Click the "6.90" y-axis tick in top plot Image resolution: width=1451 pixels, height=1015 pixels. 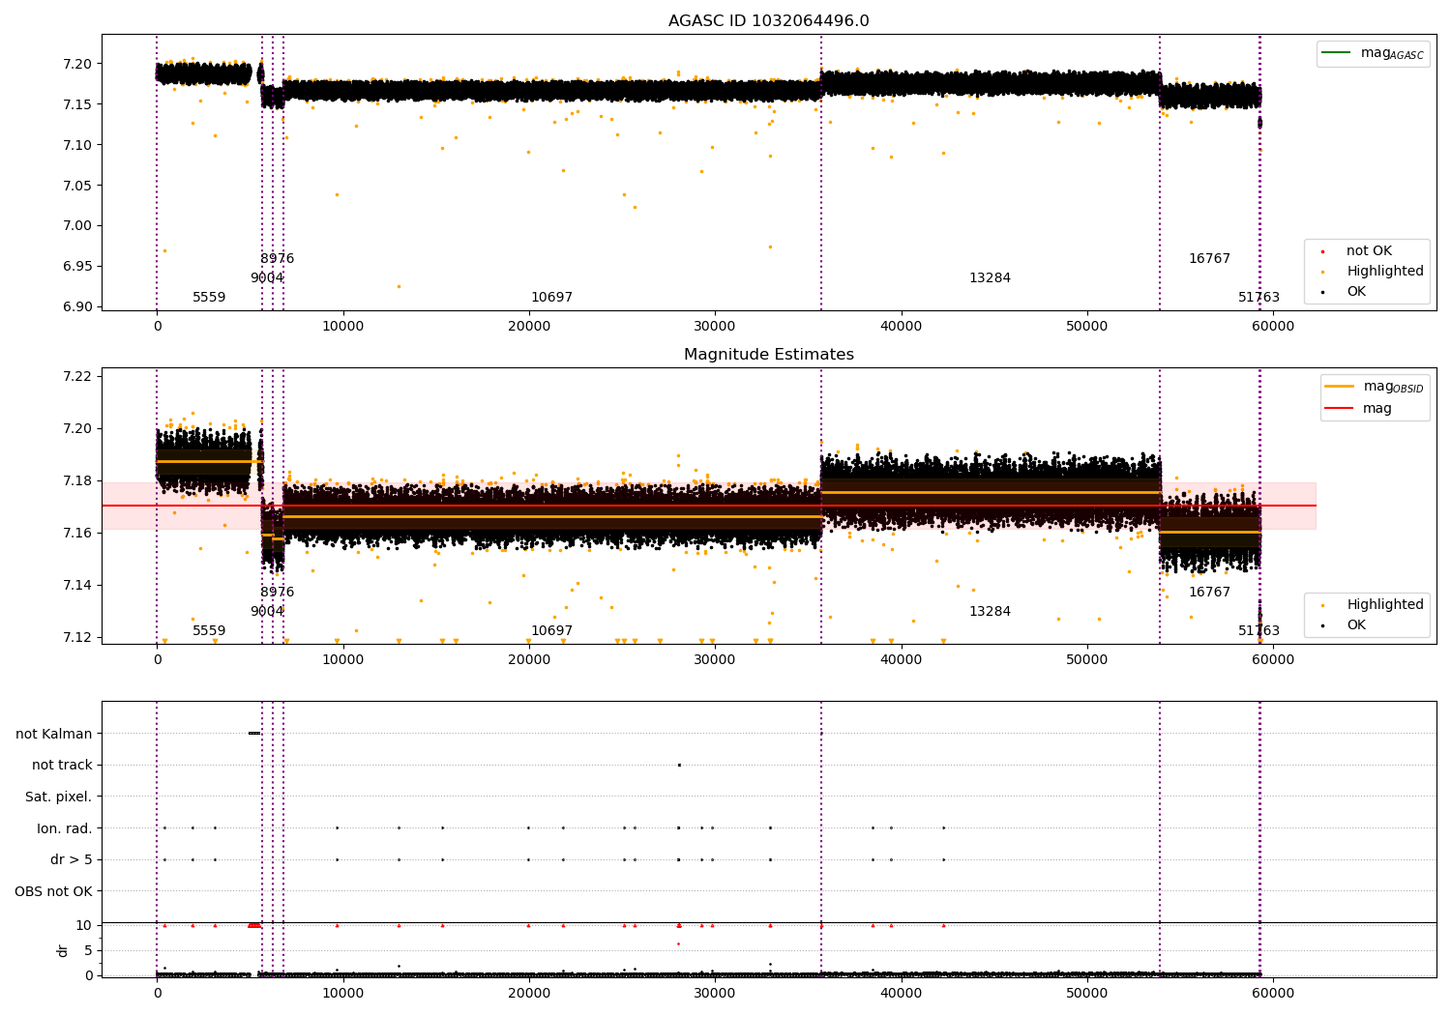pos(78,306)
